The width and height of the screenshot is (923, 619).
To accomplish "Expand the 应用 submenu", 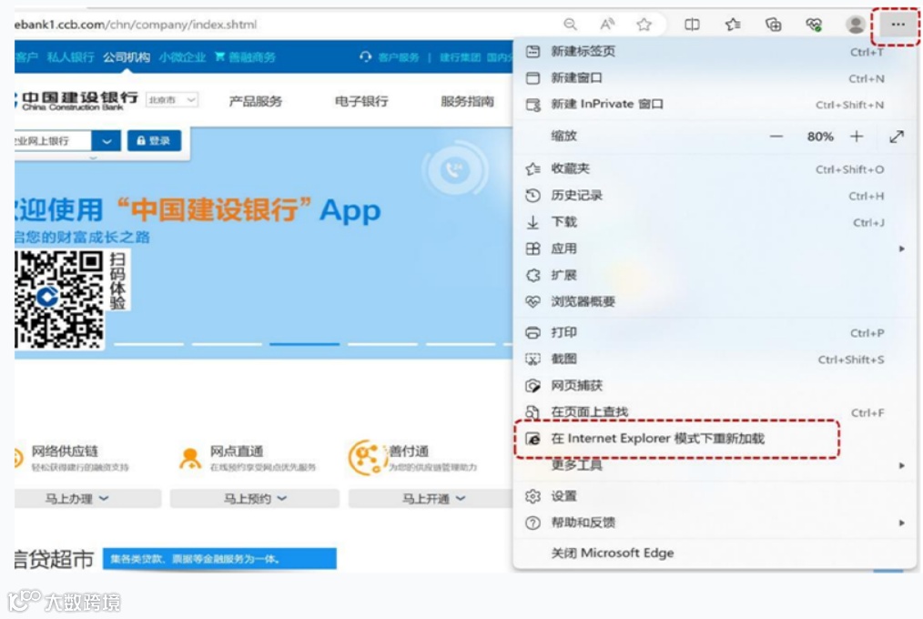I will (714, 249).
